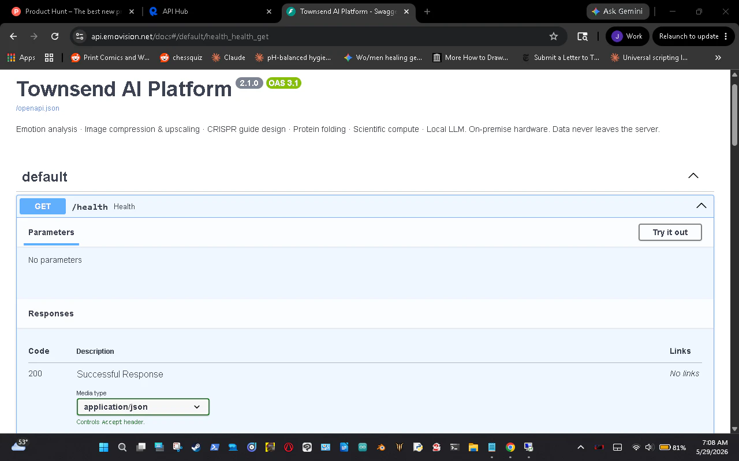Image resolution: width=739 pixels, height=461 pixels.
Task: Bookmark this page with the star icon
Action: [x=554, y=36]
